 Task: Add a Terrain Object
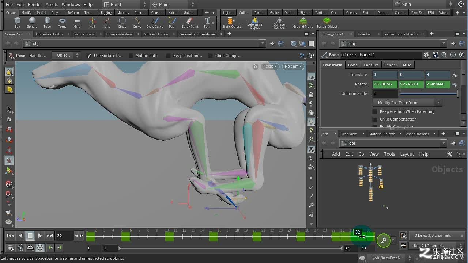coord(327,23)
